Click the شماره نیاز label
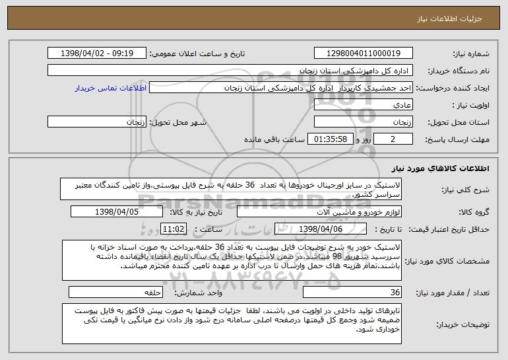The width and height of the screenshot is (508, 360). tap(471, 54)
